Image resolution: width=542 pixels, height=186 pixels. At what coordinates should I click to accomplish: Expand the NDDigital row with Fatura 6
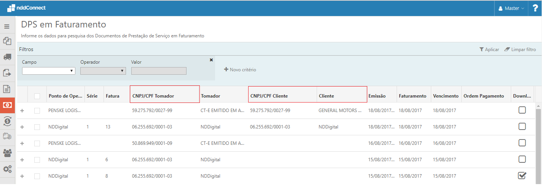pyautogui.click(x=22, y=160)
